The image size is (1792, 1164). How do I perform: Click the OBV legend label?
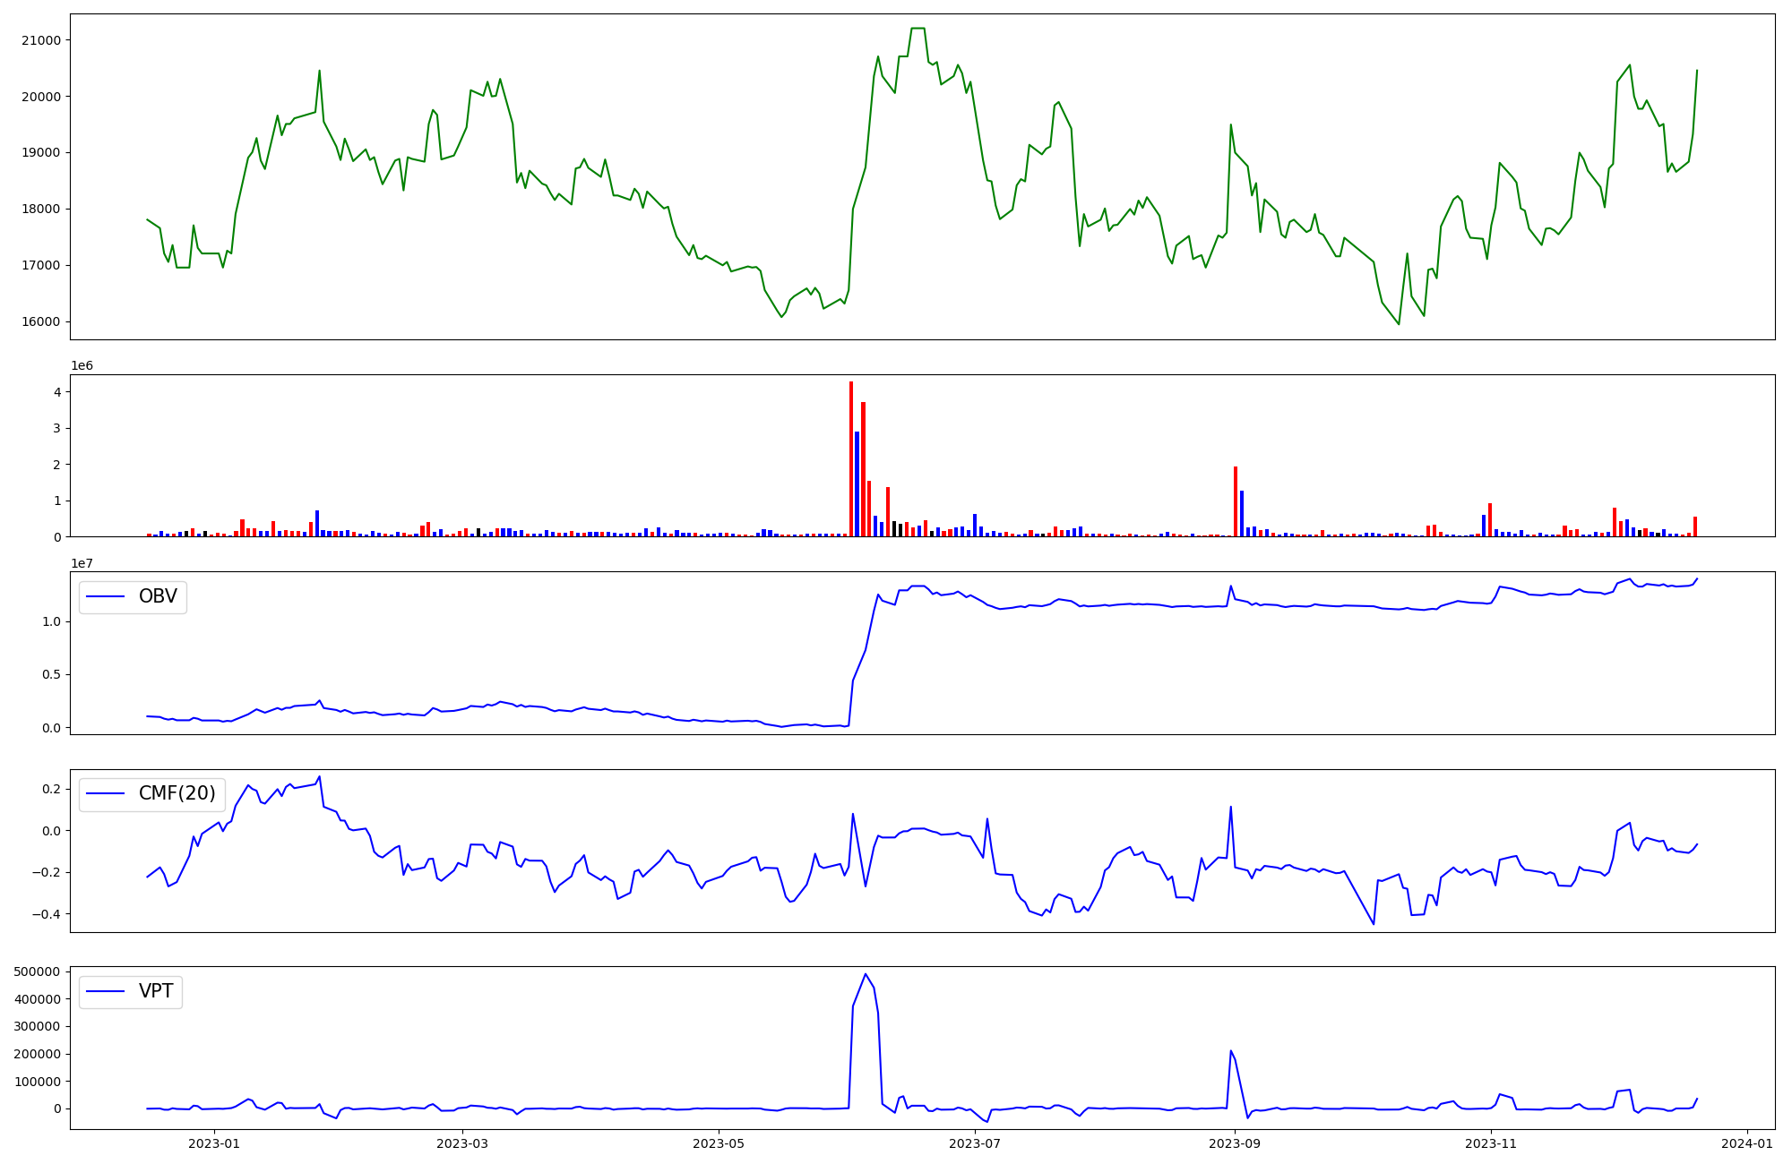[158, 596]
